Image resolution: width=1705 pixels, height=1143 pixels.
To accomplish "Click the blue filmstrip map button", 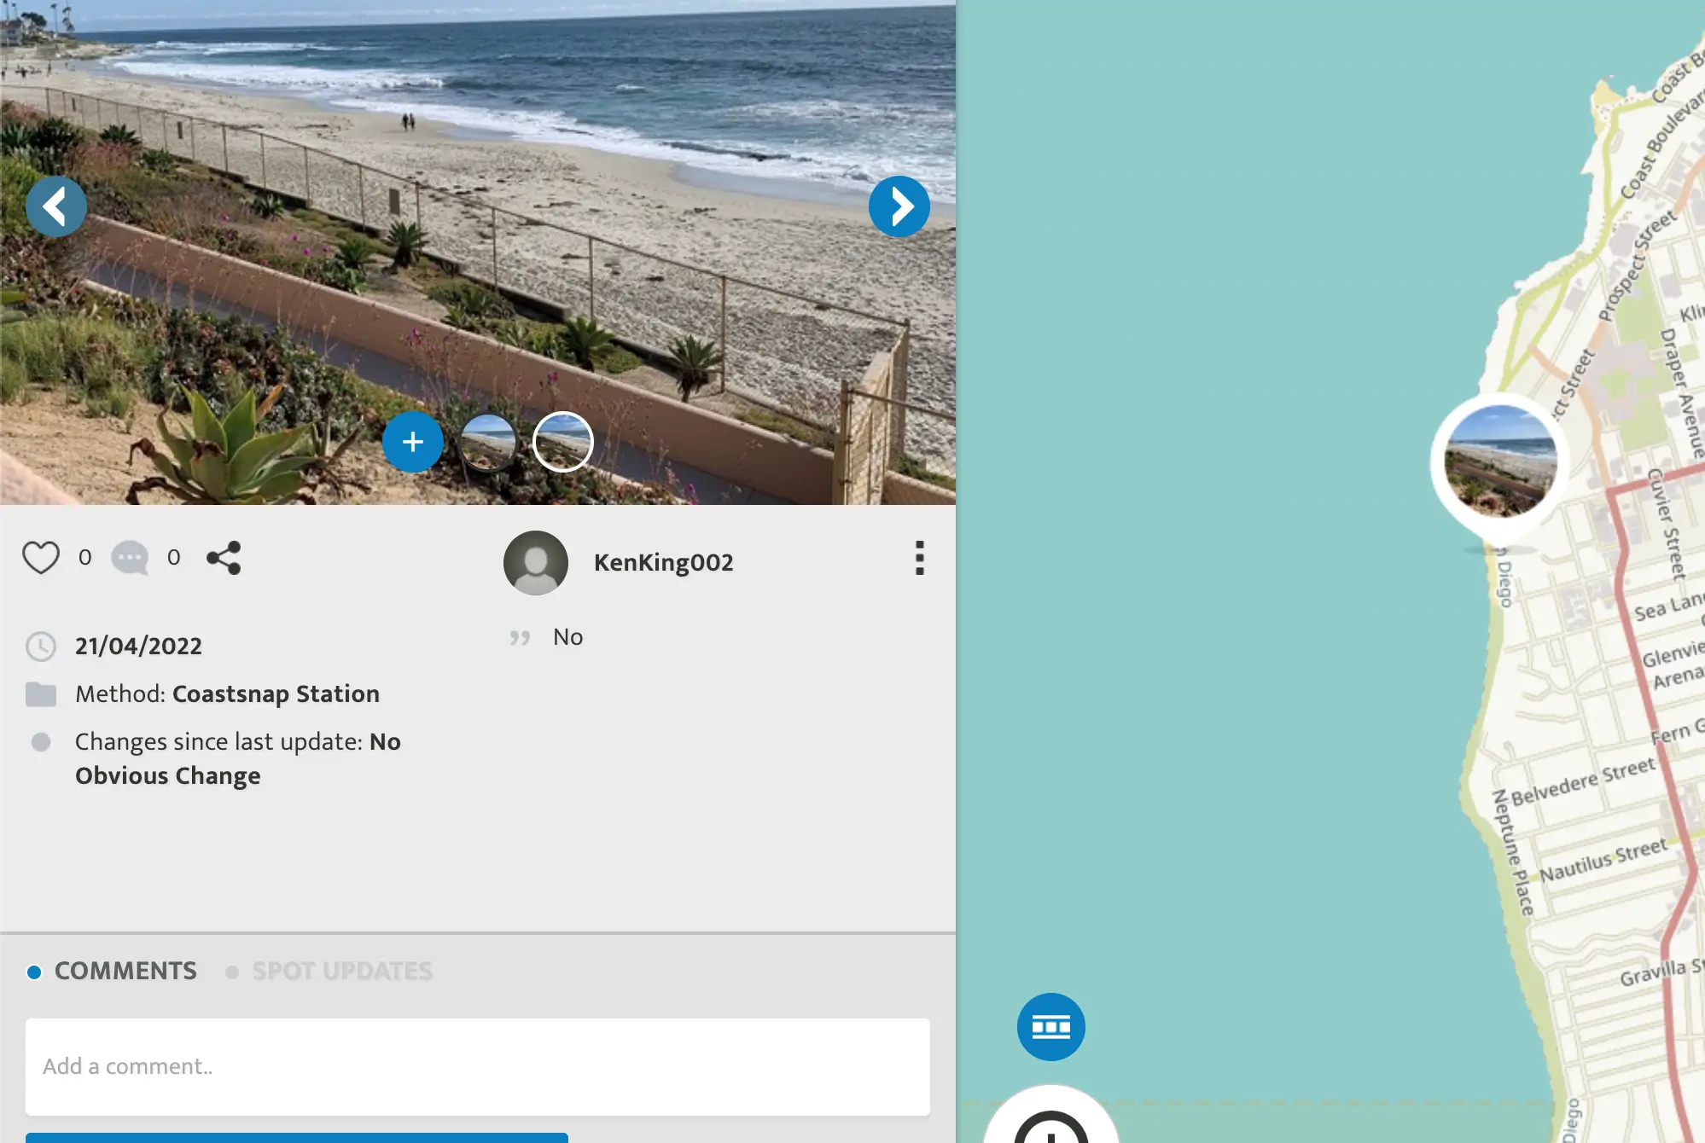I will pyautogui.click(x=1050, y=1027).
